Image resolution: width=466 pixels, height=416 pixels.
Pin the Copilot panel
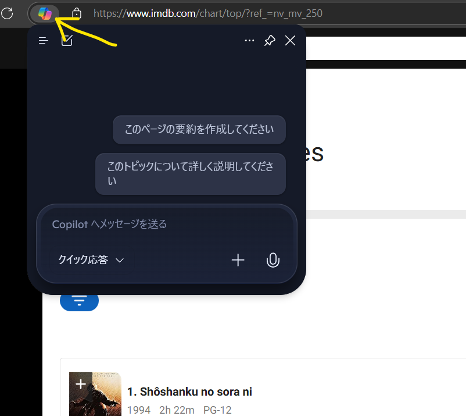269,40
